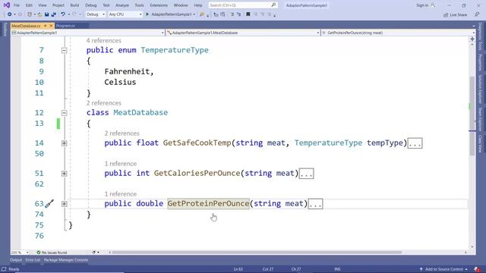Open the Error List tab
The width and height of the screenshot is (486, 273).
(x=33, y=260)
